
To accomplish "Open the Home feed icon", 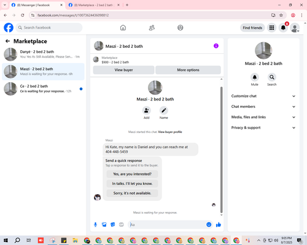I will (x=123, y=28).
